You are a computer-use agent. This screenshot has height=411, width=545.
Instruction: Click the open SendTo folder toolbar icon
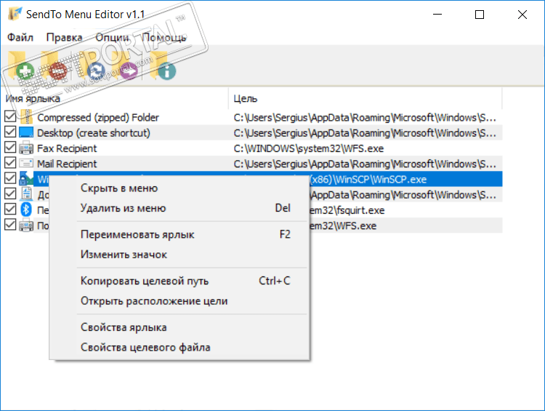(x=125, y=66)
